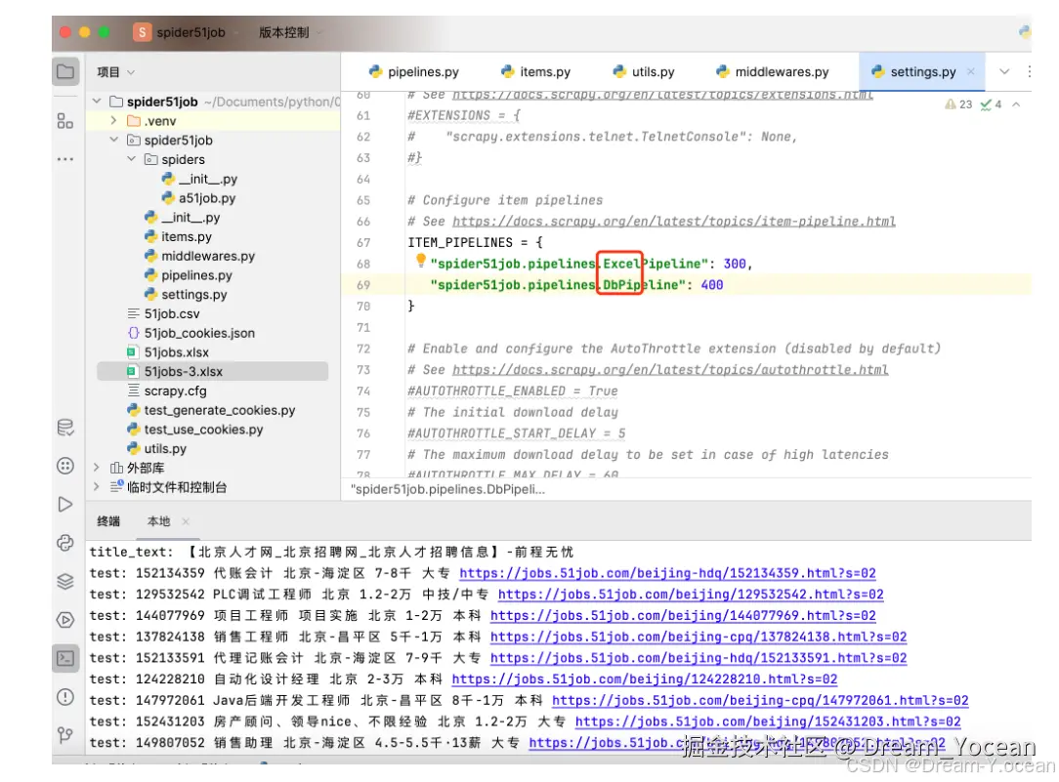Open job link for 124228210
The height and width of the screenshot is (782, 1059).
[x=645, y=679]
